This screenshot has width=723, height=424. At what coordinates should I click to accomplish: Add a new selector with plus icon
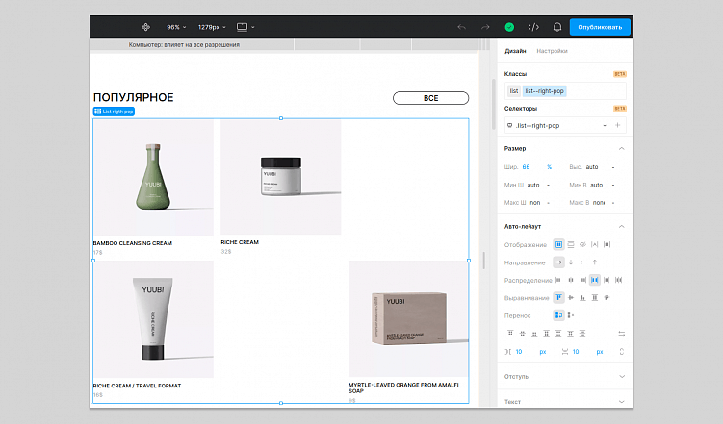point(617,125)
